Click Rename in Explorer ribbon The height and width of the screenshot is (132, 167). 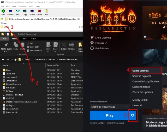coord(71,46)
